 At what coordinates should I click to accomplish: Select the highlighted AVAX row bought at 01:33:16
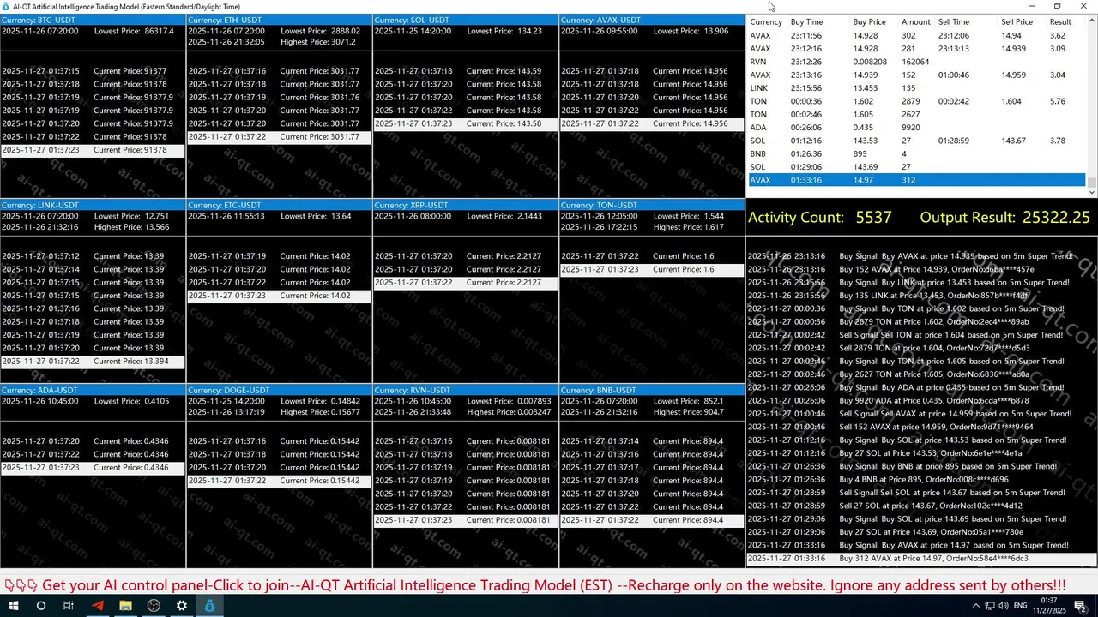(917, 180)
